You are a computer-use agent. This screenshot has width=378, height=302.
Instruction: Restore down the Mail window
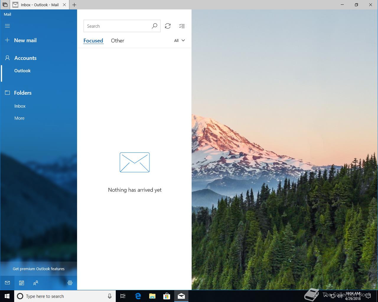pyautogui.click(x=356, y=5)
